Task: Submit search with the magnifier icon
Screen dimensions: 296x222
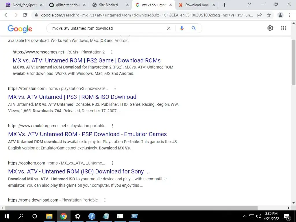Action: (194, 28)
